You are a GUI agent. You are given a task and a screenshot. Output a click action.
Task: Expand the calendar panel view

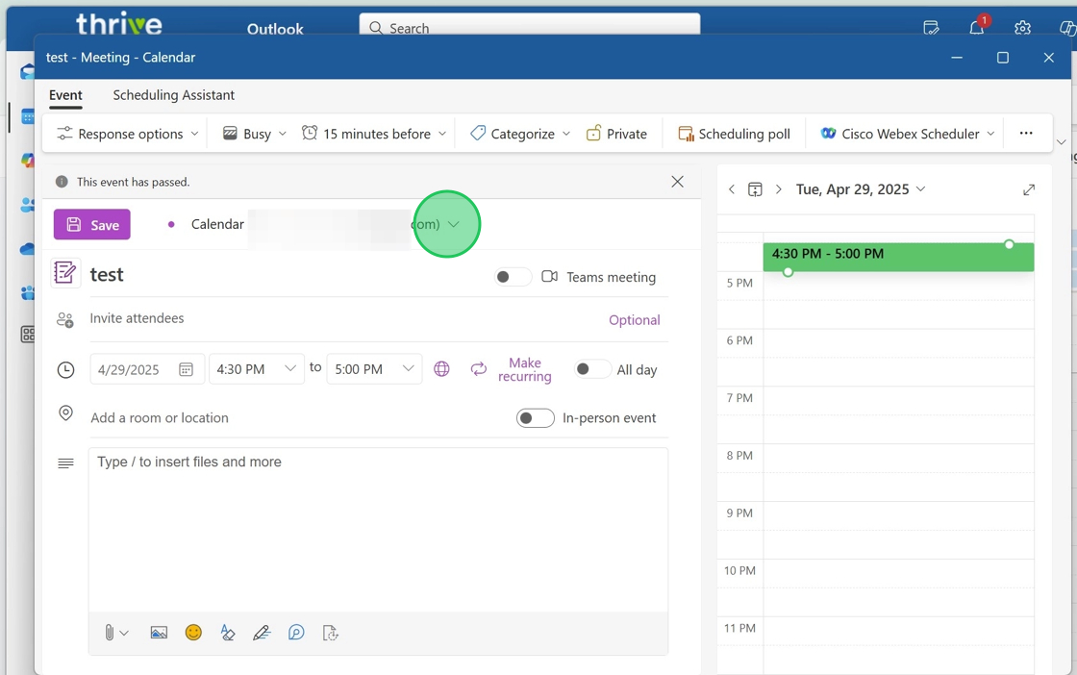click(1029, 189)
